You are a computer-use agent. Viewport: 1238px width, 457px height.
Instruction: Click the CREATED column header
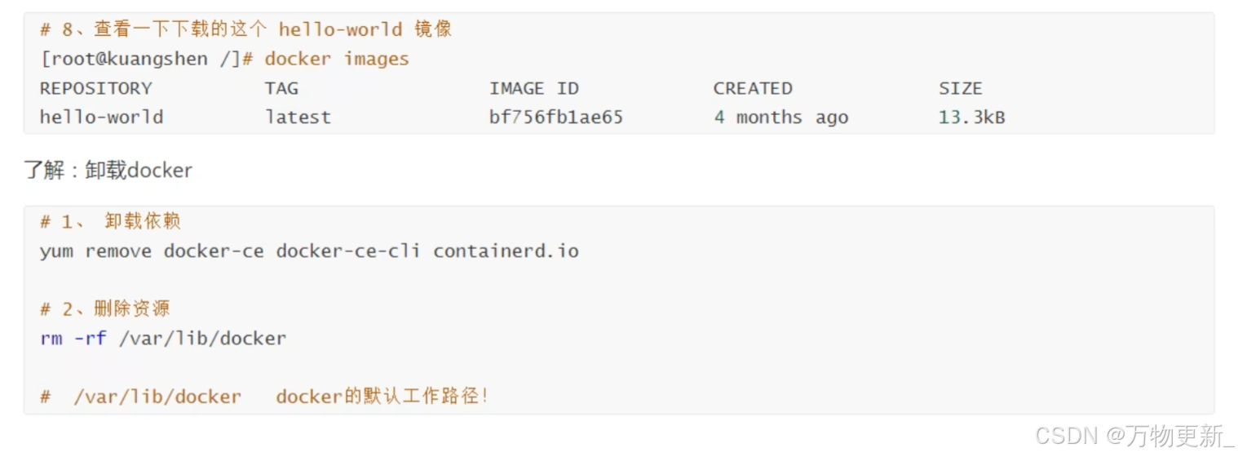(x=753, y=88)
